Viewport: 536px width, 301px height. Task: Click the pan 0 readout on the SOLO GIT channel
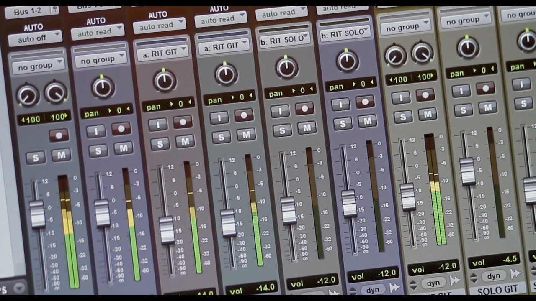tap(472, 72)
